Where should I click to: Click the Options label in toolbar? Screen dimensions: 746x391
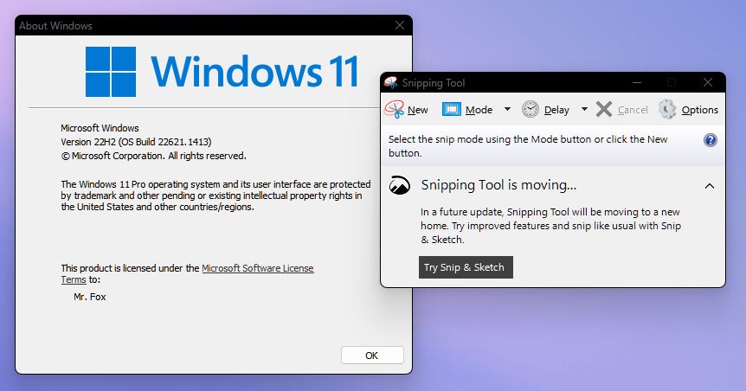700,110
